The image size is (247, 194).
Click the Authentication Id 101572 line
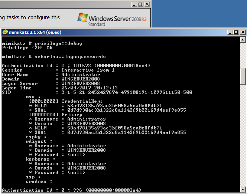[76, 66]
